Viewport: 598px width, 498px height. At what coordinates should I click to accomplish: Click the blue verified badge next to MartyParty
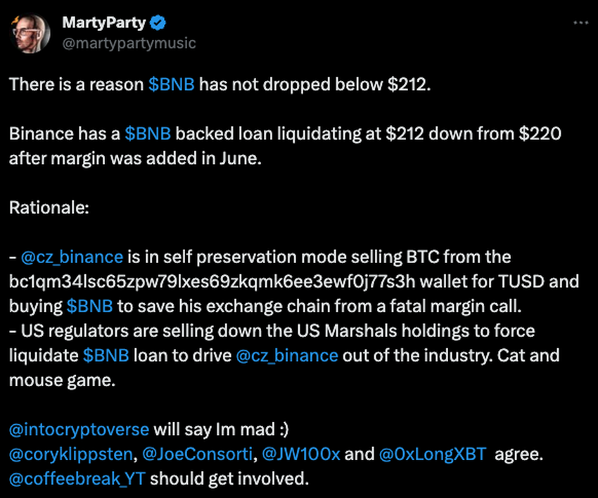pos(158,22)
